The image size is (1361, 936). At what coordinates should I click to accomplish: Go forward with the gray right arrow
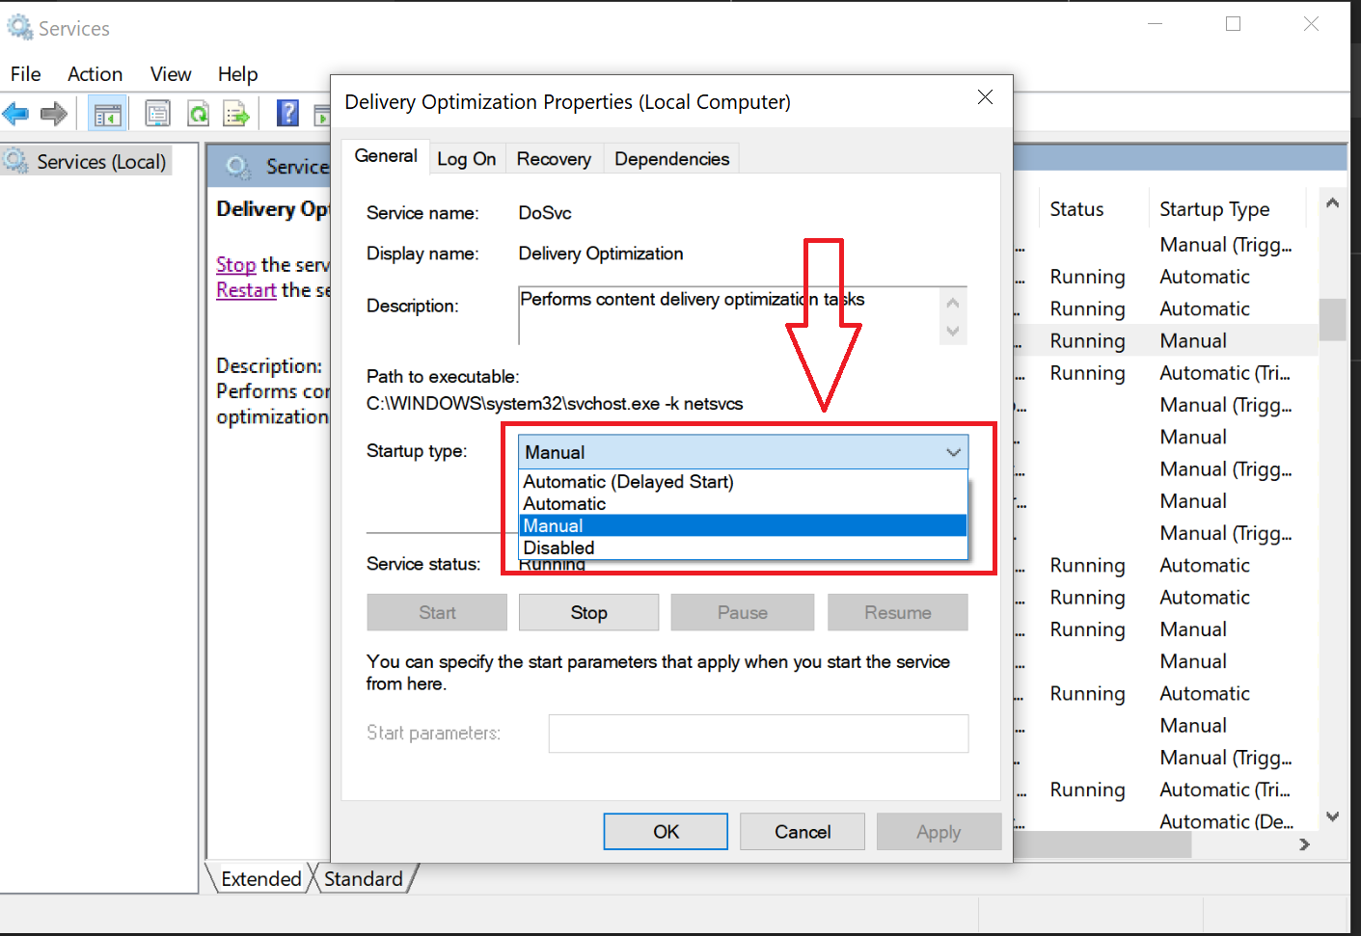(54, 114)
